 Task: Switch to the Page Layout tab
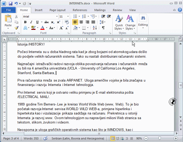(58, 10)
